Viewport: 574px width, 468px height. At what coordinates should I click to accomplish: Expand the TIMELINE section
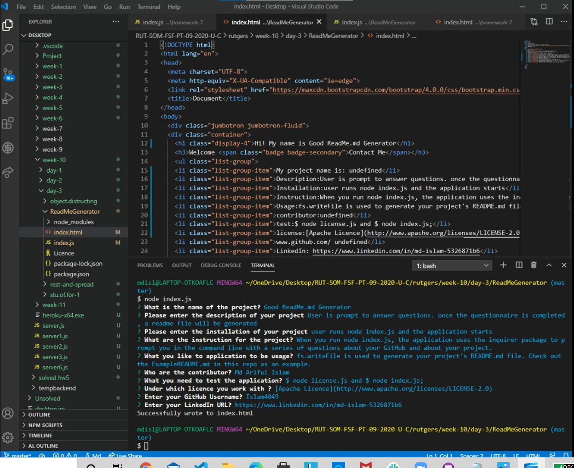tap(40, 436)
